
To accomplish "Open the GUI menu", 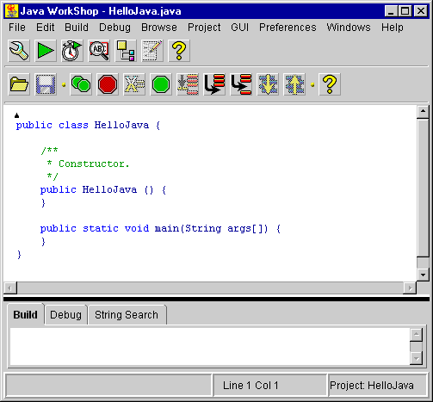I will (239, 28).
